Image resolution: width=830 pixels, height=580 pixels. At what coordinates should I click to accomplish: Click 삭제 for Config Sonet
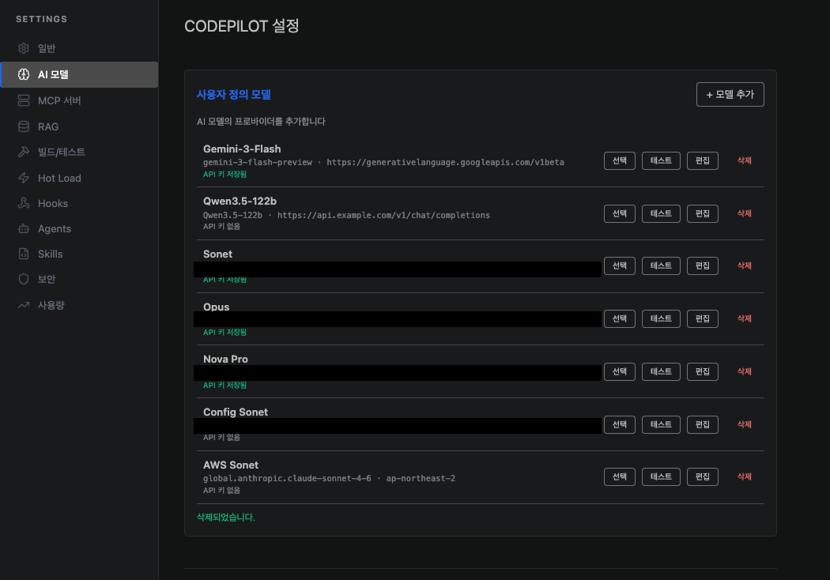click(745, 424)
